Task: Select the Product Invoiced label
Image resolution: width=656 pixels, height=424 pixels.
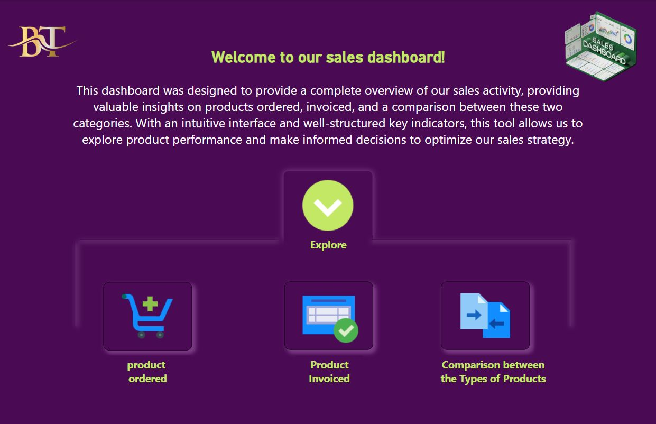Action: tap(329, 372)
